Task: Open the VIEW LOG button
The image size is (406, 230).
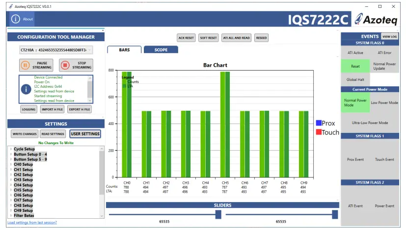Action: pos(389,36)
